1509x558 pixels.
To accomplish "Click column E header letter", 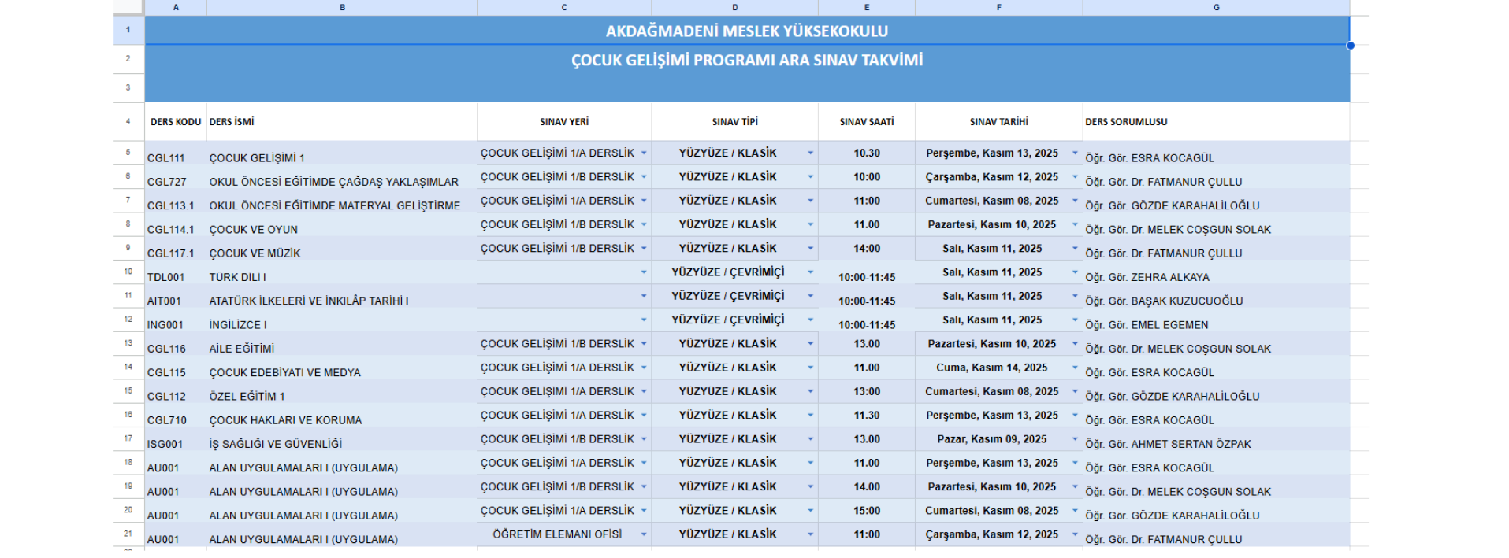I will point(866,7).
